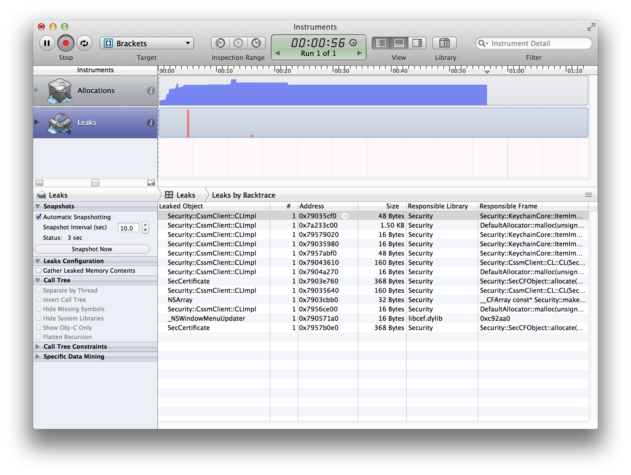This screenshot has height=475, width=631.
Task: Expand the Specific Data Mining section
Action: (x=38, y=357)
